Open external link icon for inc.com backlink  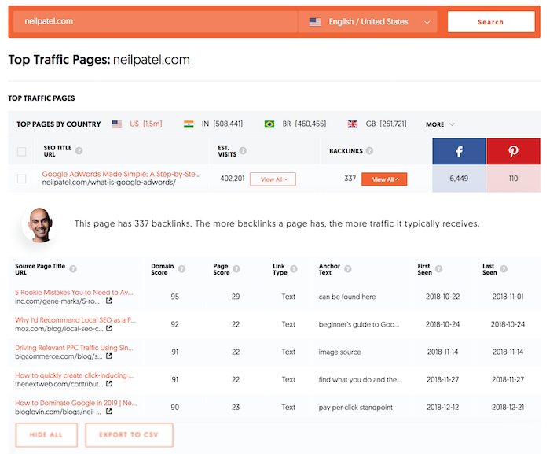(109, 301)
